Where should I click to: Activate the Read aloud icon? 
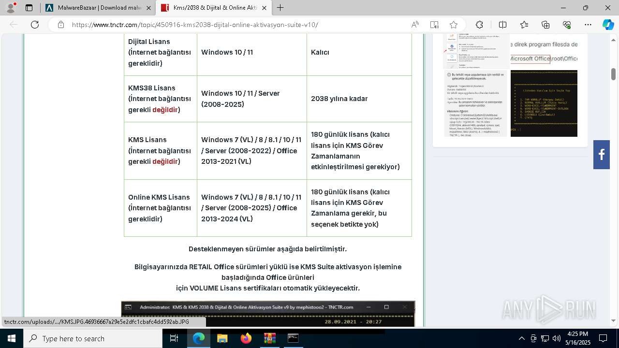pyautogui.click(x=415, y=25)
